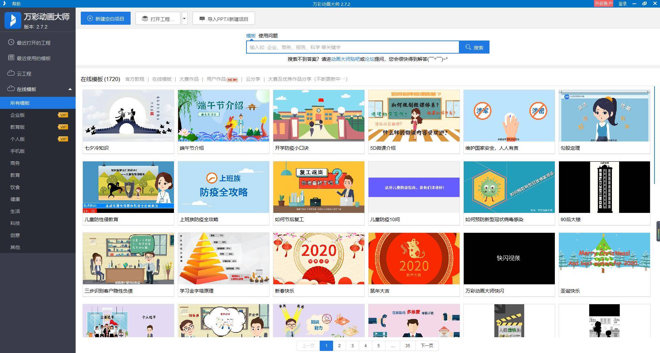660x353 pixels.
Task: Select the 教育 category
Action: point(15,175)
